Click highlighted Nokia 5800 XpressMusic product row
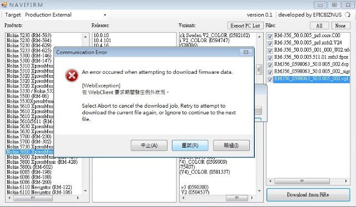This screenshot has height=207, width=356. click(29, 152)
